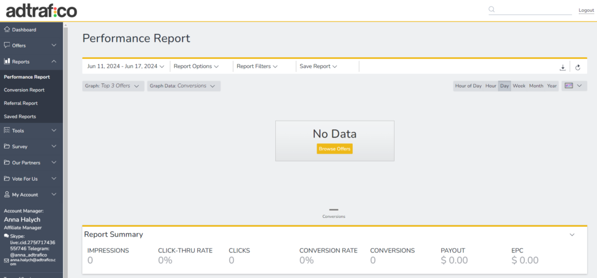
Task: Open the Save Report dropdown
Action: point(319,66)
